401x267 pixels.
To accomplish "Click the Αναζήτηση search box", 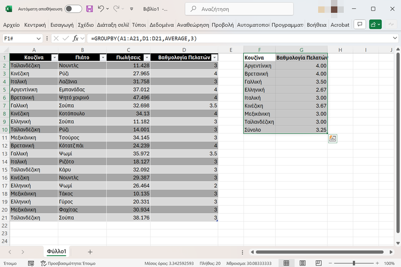I will point(239,9).
